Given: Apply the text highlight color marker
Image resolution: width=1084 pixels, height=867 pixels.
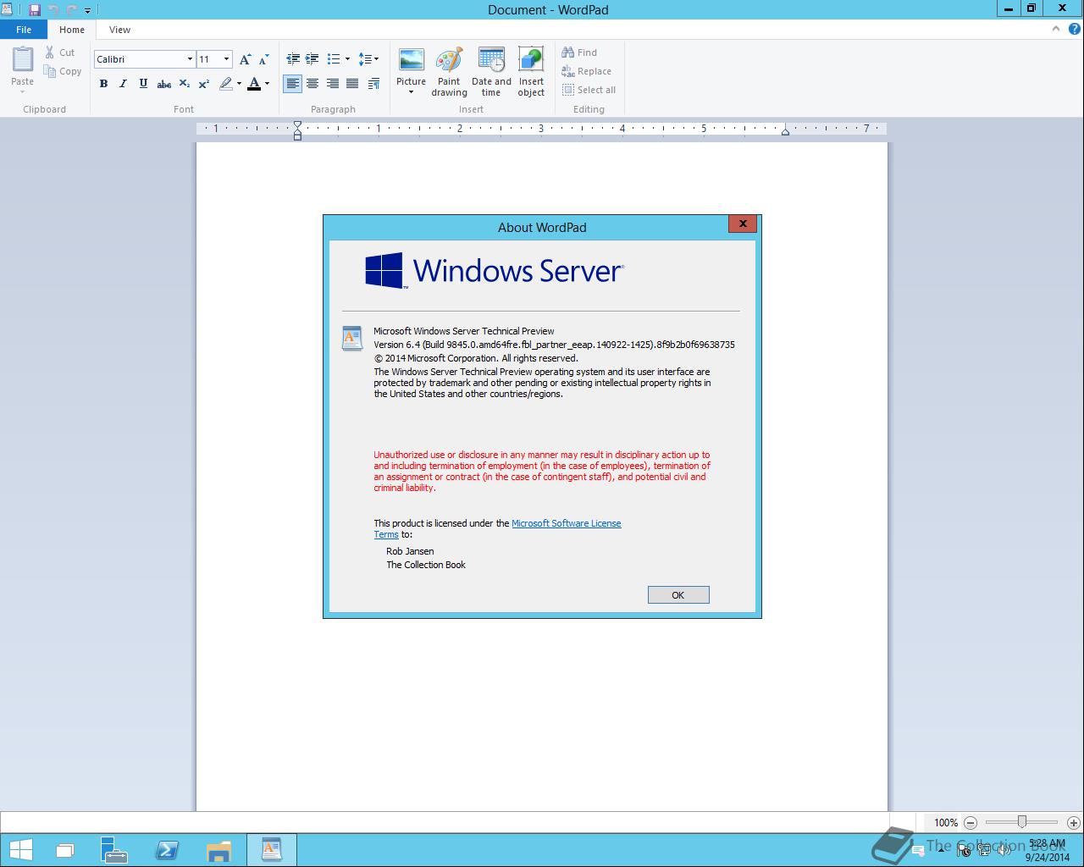Looking at the screenshot, I should [225, 84].
